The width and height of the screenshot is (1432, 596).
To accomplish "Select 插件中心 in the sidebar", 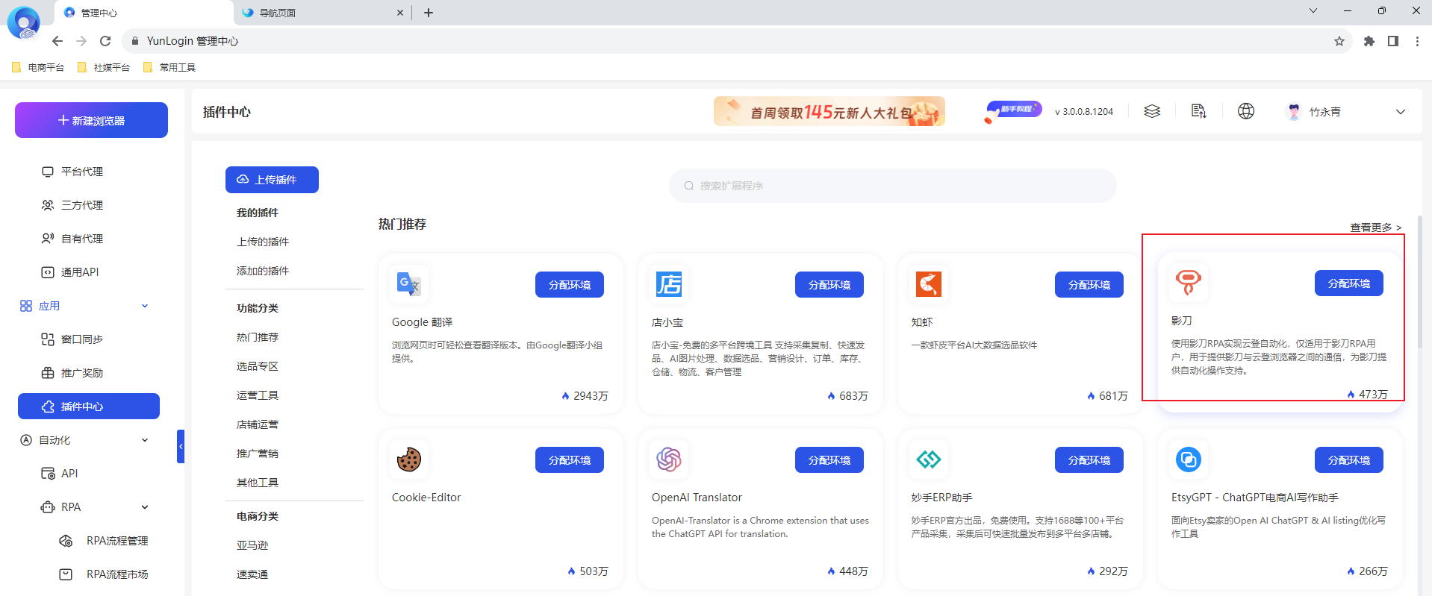I will 89,407.
